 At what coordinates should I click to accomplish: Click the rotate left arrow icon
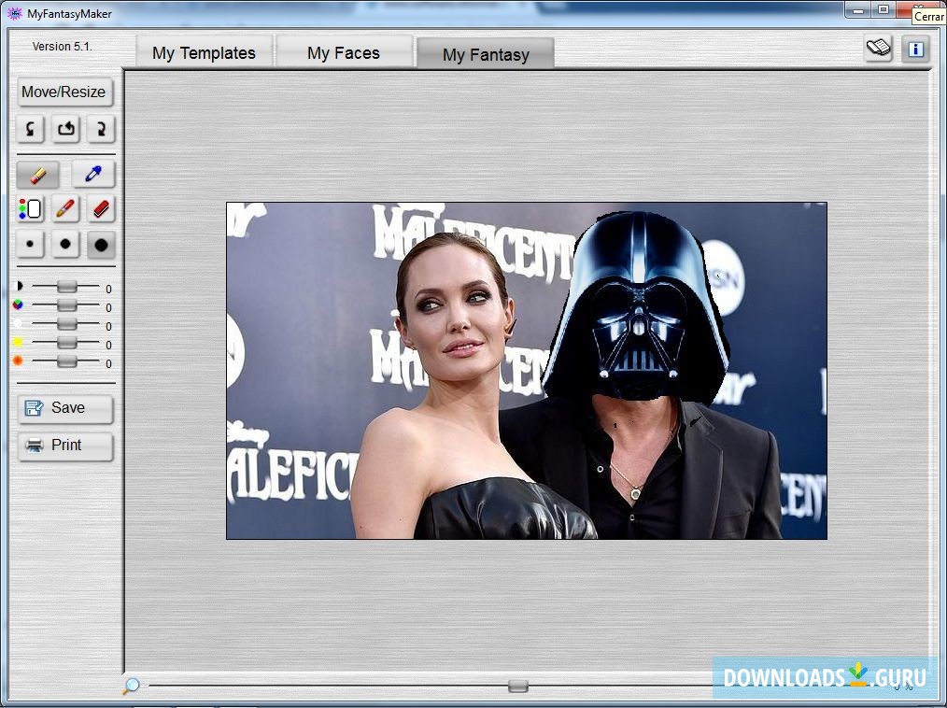pyautogui.click(x=30, y=129)
